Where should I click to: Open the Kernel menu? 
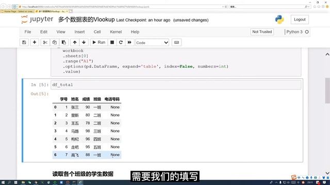pos(115,32)
